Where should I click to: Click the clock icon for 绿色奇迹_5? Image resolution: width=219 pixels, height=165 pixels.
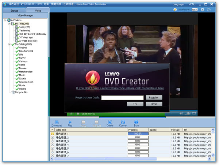(x=52, y=148)
